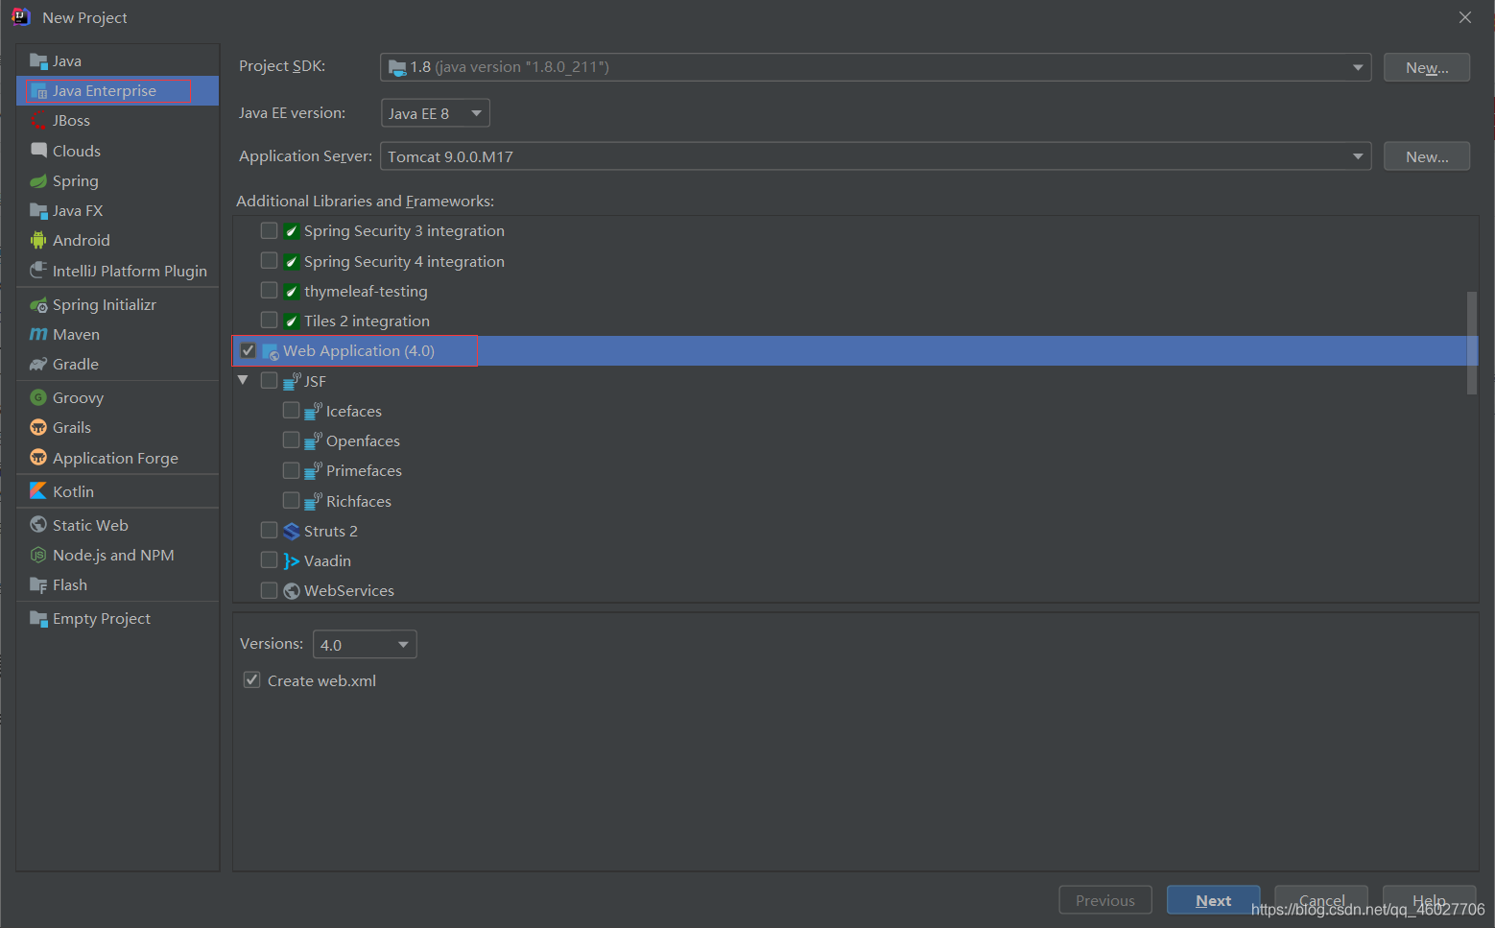Viewport: 1495px width, 928px height.
Task: Check the thymeleaf-testing checkbox
Action: tap(270, 291)
